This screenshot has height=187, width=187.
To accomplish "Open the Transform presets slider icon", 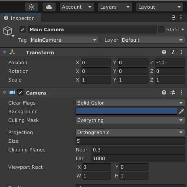I will 173,52.
